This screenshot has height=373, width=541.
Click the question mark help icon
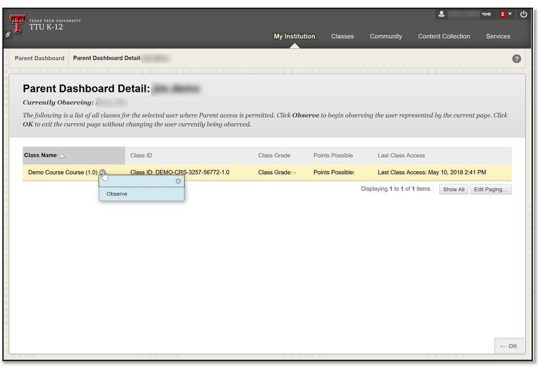517,59
